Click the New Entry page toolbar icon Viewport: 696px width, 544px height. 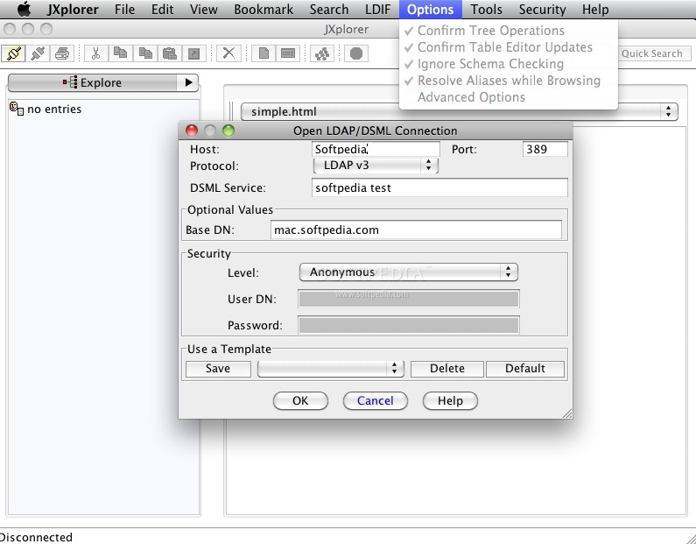[264, 53]
